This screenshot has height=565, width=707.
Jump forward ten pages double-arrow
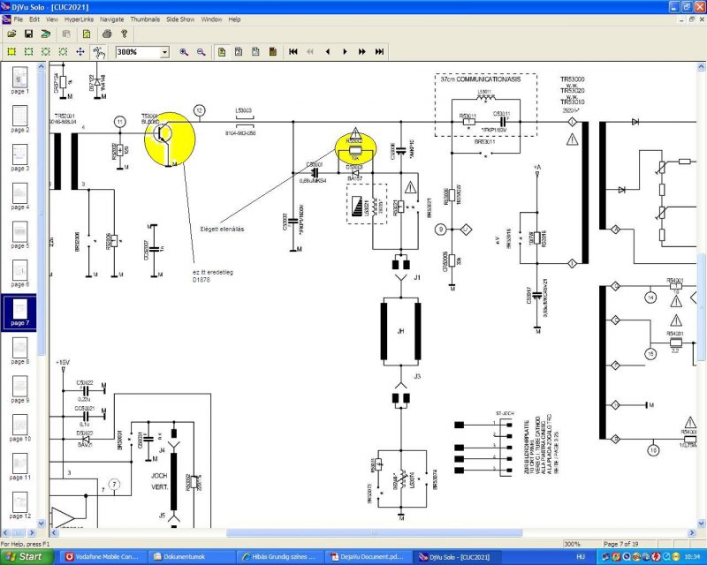coord(362,52)
